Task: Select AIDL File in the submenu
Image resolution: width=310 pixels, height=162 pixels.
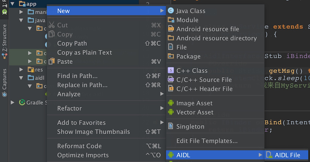Action: click(x=286, y=155)
